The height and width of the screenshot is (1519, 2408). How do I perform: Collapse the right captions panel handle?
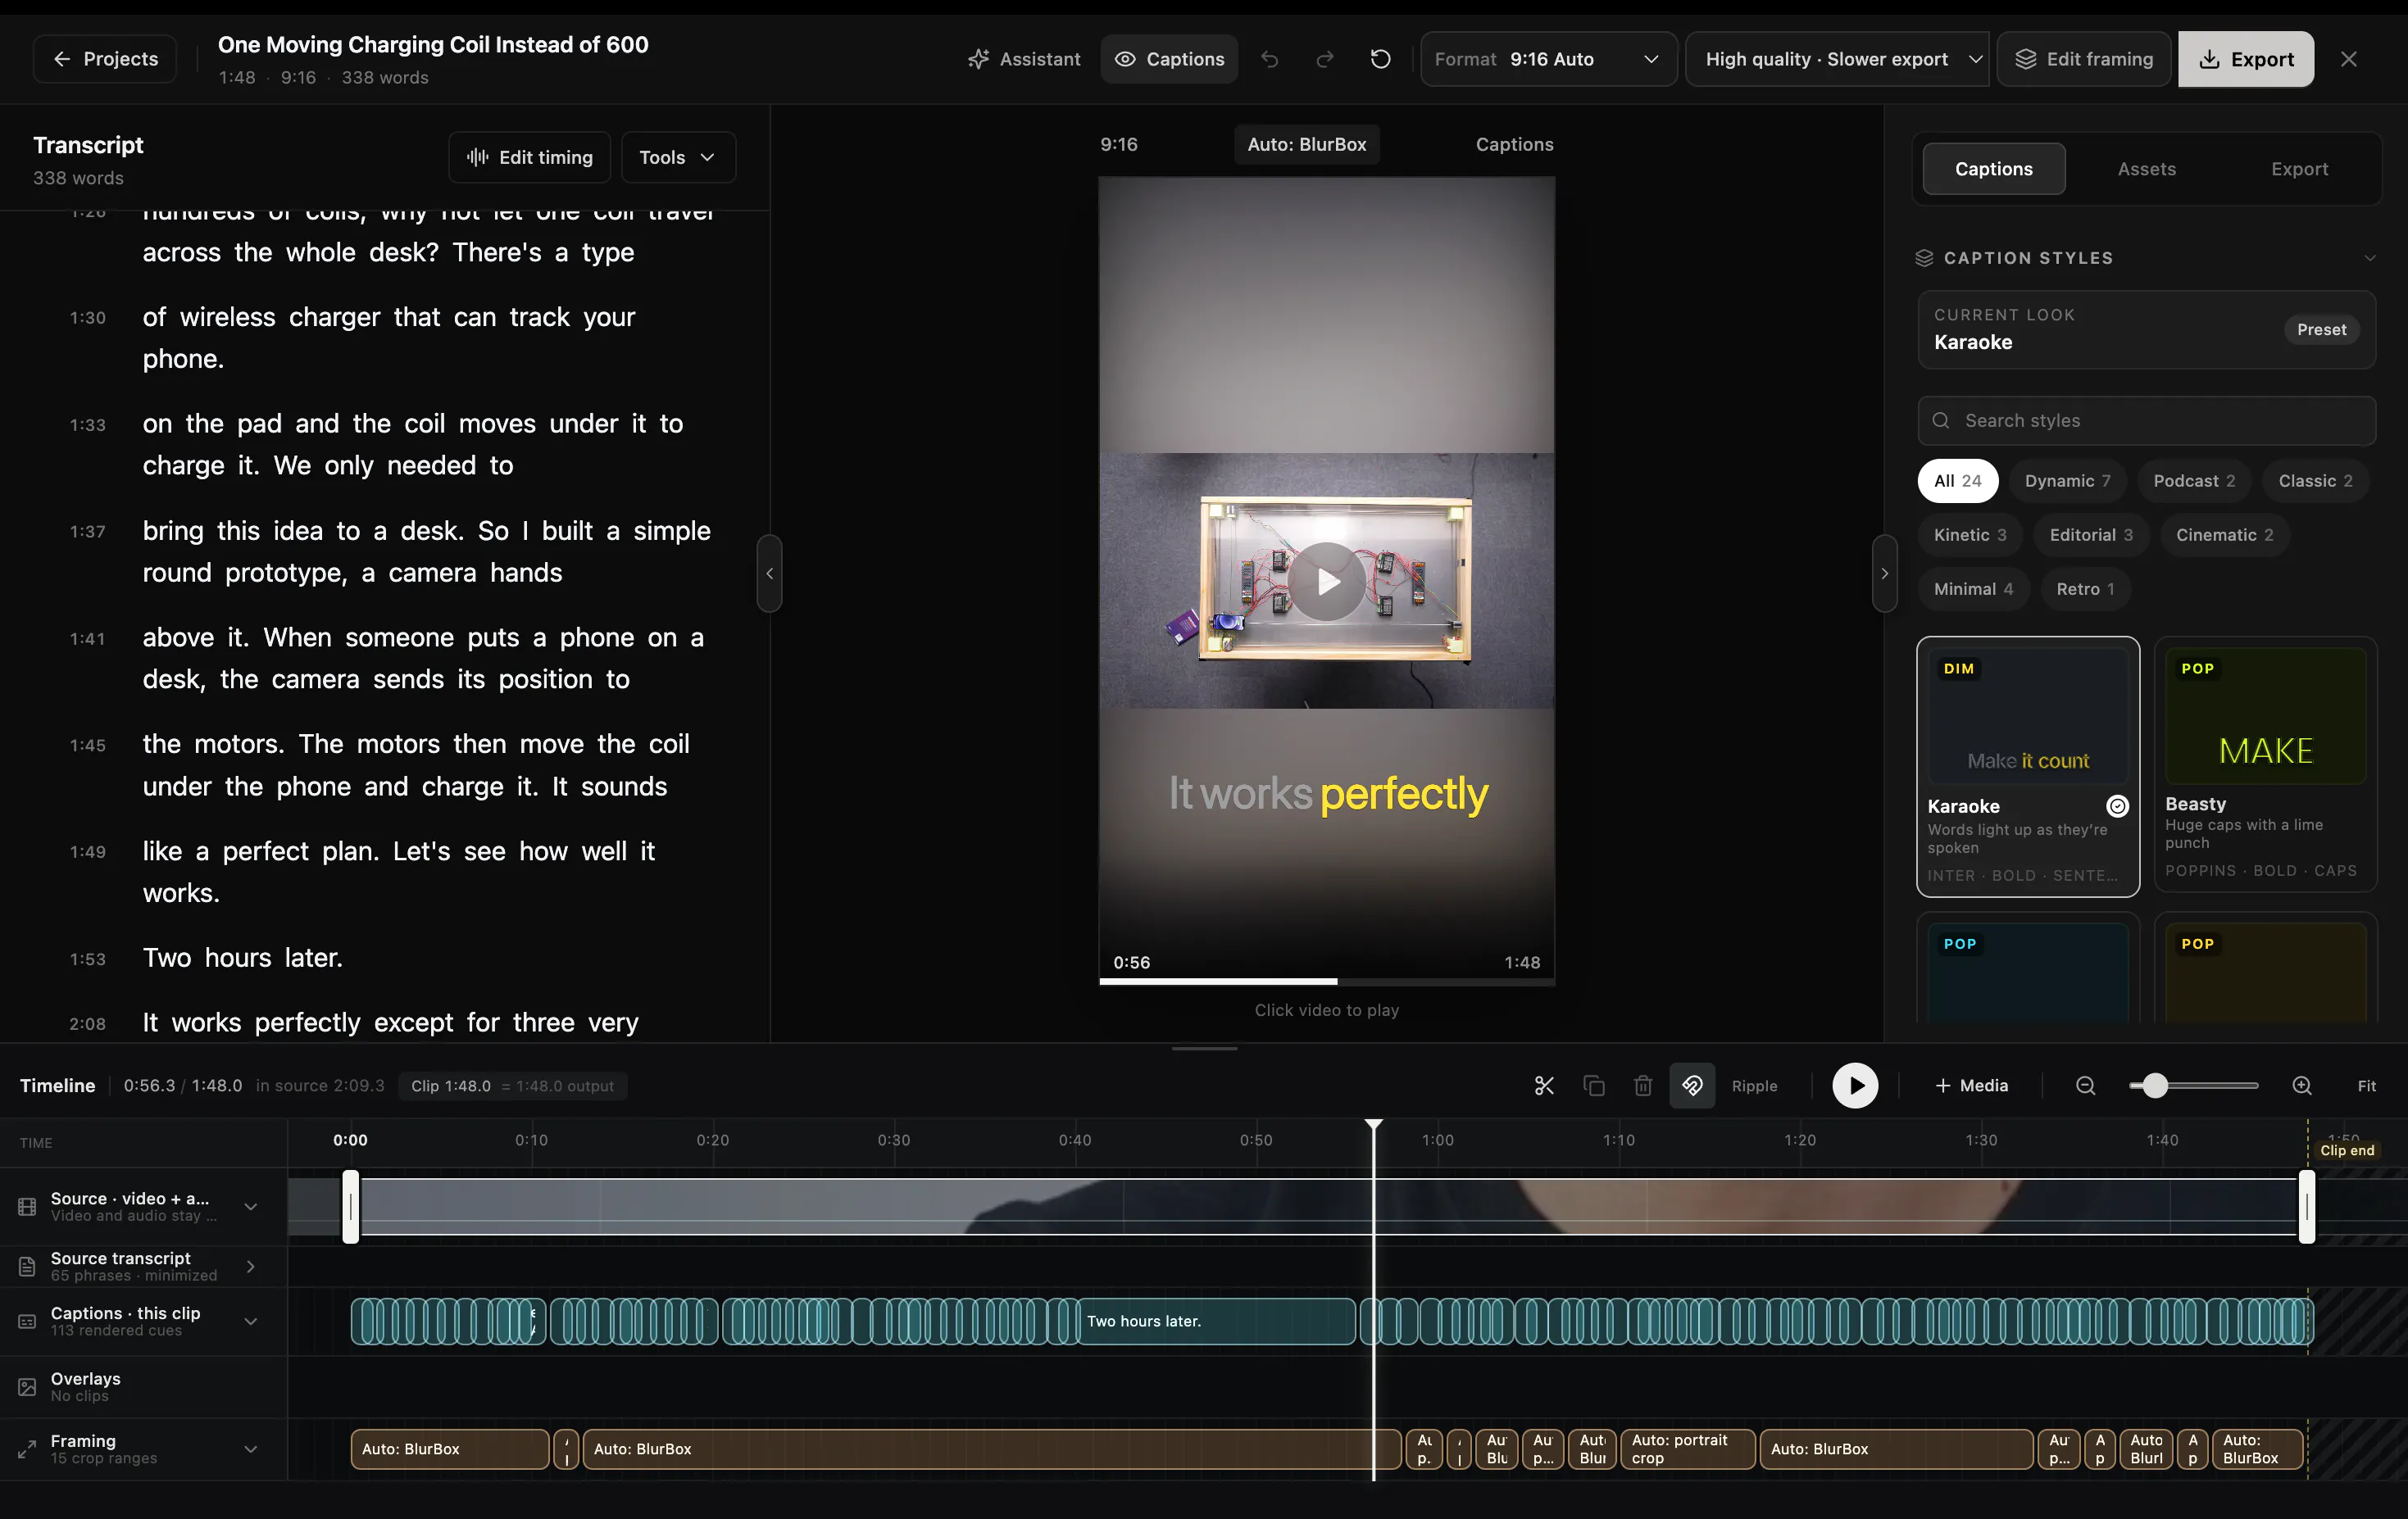(1884, 574)
